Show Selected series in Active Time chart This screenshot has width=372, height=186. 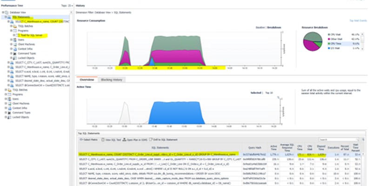[x=256, y=93]
